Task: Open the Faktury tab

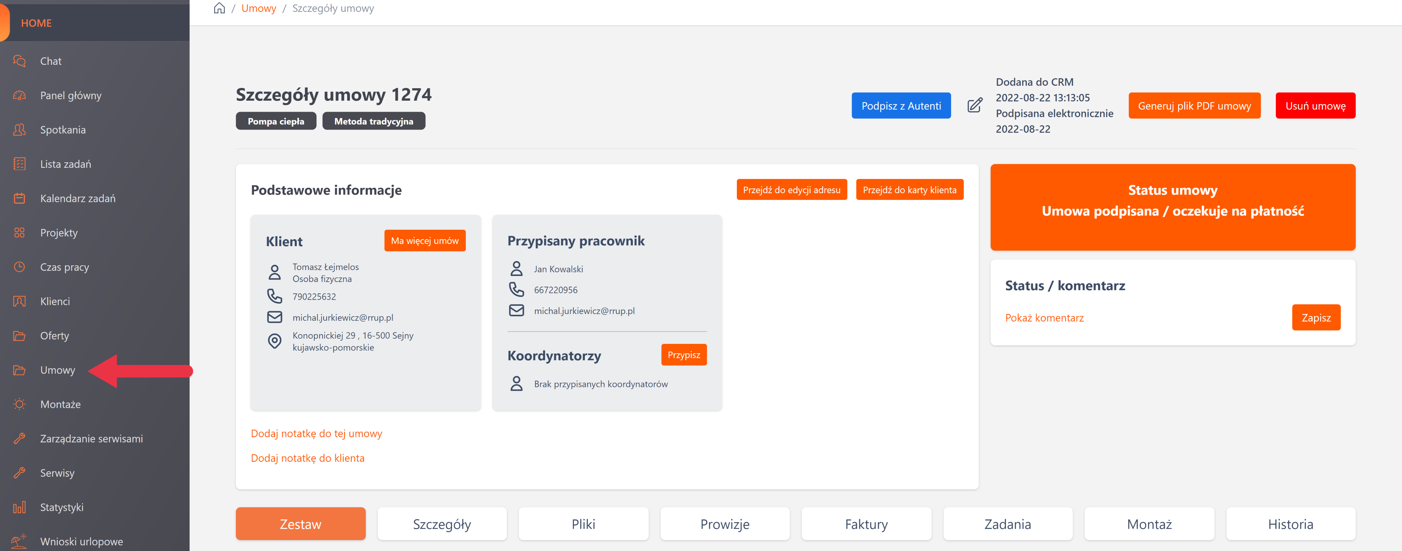Action: pos(866,524)
